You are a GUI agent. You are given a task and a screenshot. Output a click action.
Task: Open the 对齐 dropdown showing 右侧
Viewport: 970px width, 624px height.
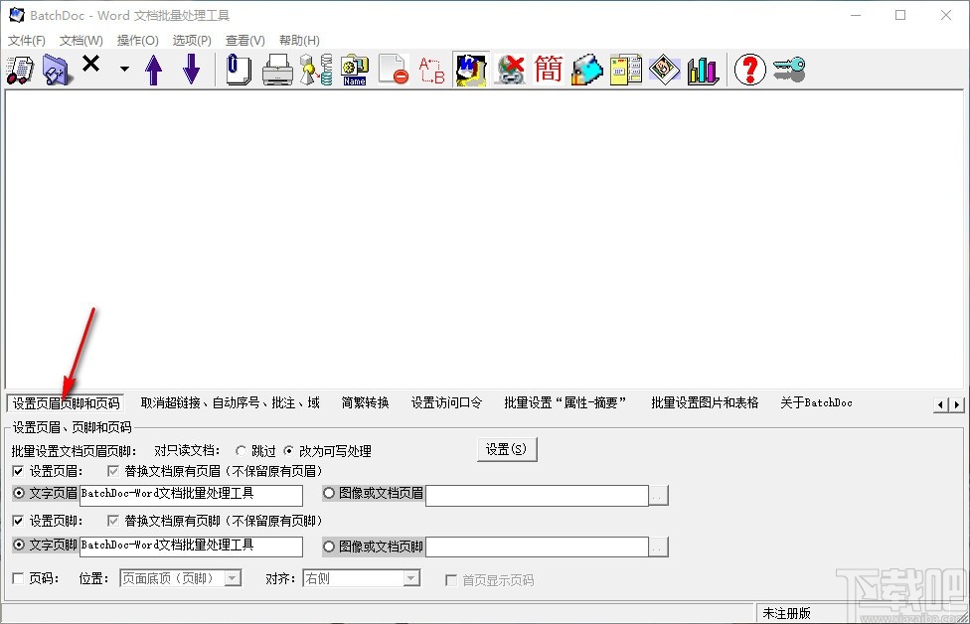[362, 579]
